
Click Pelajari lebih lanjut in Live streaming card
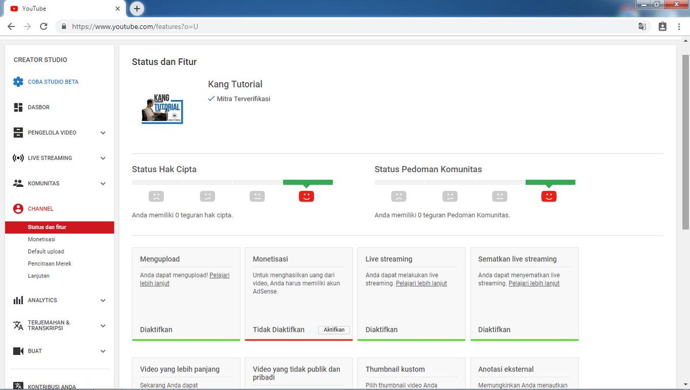point(421,283)
